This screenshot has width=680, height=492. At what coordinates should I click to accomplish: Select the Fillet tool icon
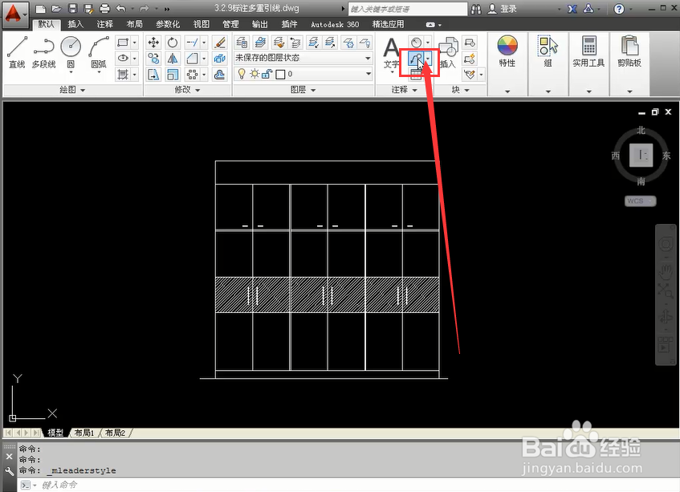[192, 58]
